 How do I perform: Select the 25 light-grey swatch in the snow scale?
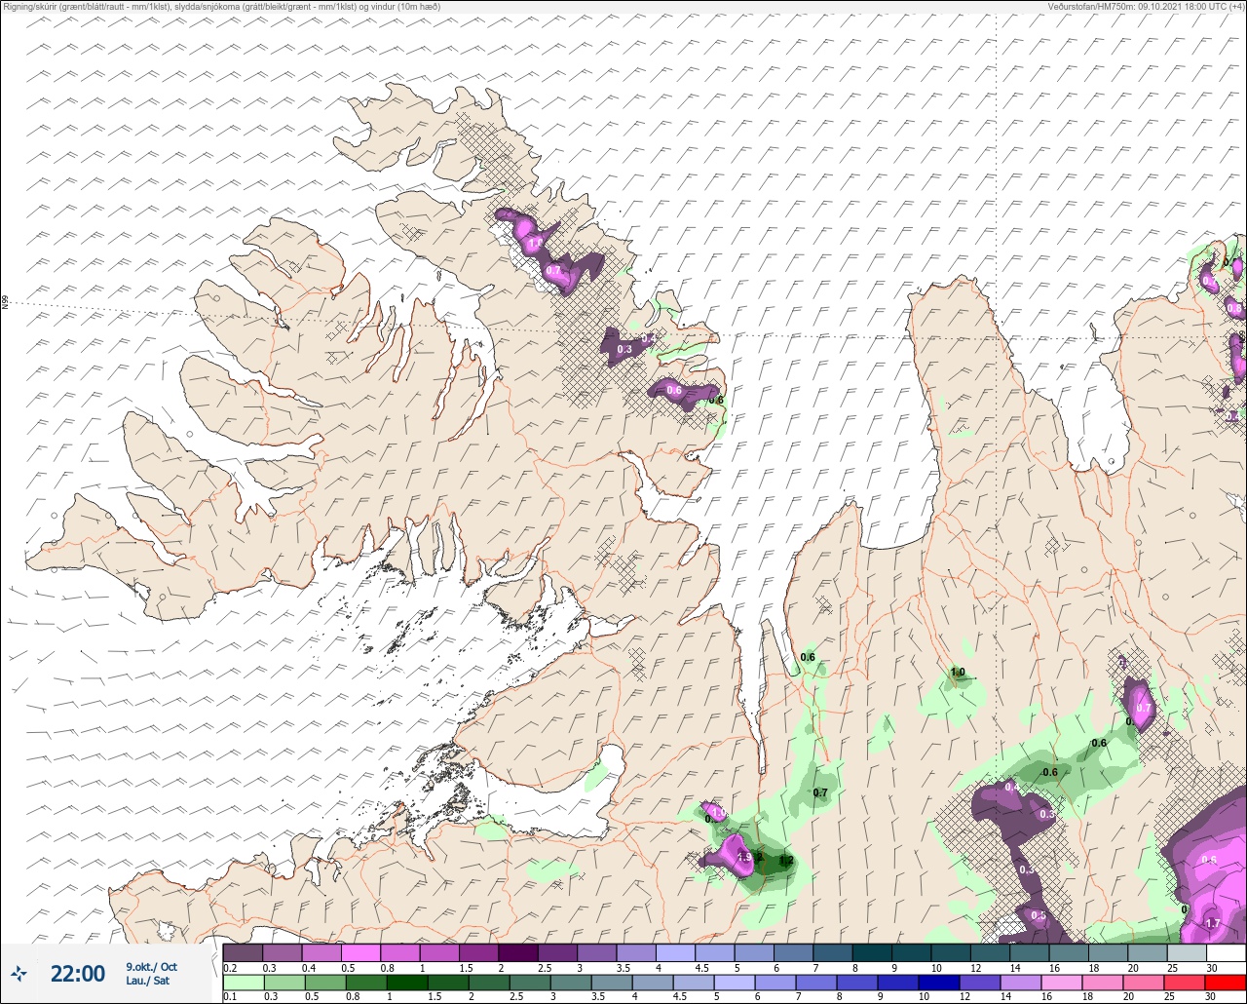[1187, 952]
